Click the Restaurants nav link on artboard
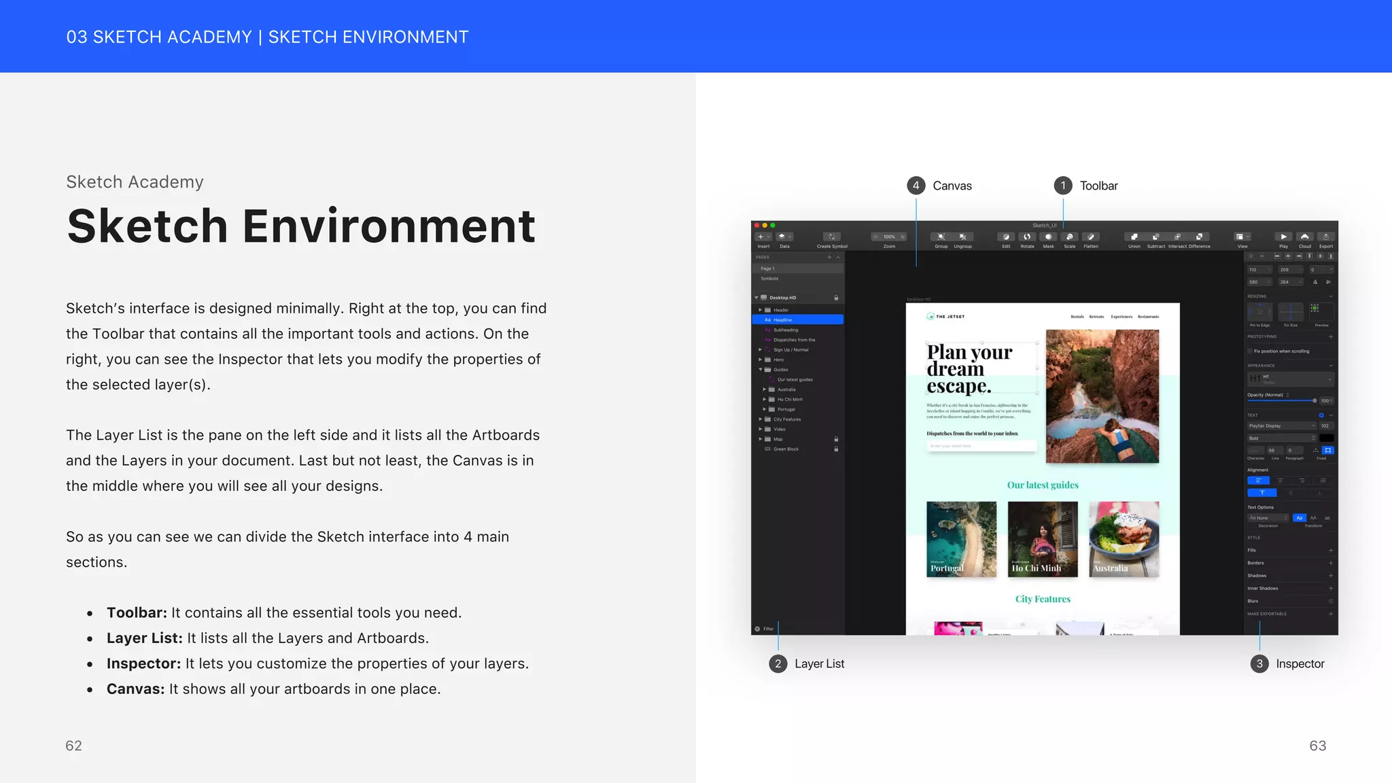The width and height of the screenshot is (1392, 783). click(x=1148, y=317)
